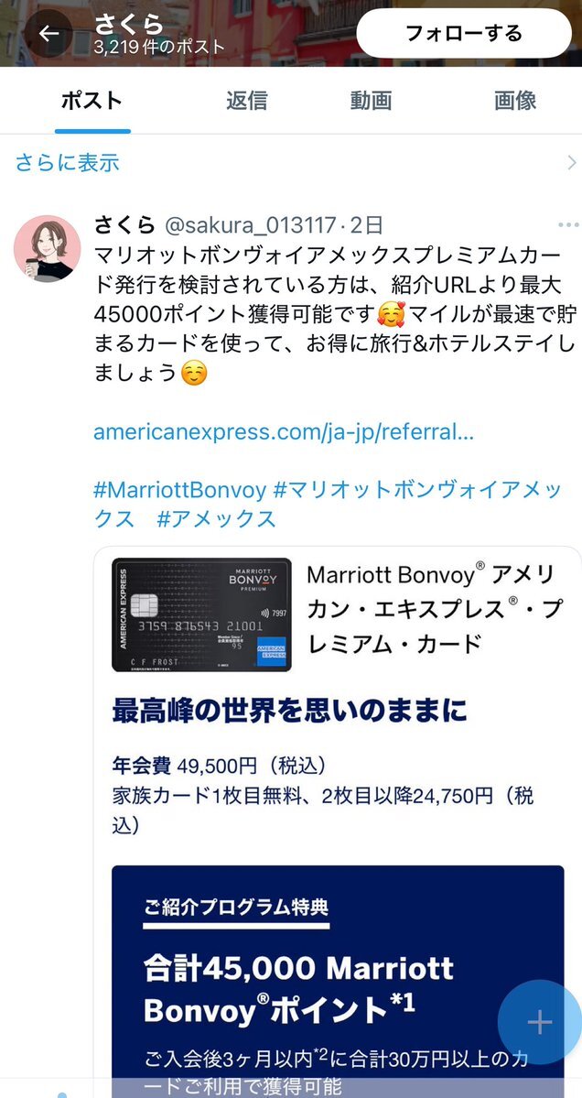Expand the さらに表示 chevron arrow

point(572,163)
